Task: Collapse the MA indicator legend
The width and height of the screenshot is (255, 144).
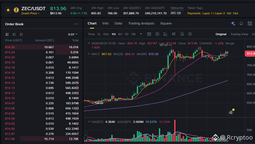Action: (x=89, y=54)
